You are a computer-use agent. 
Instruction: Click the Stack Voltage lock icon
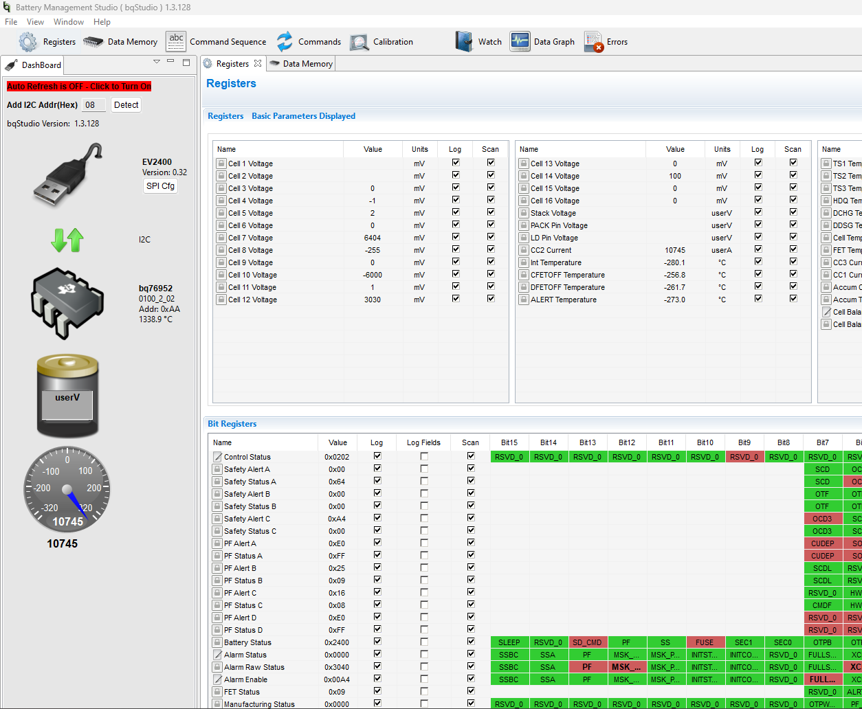(523, 213)
